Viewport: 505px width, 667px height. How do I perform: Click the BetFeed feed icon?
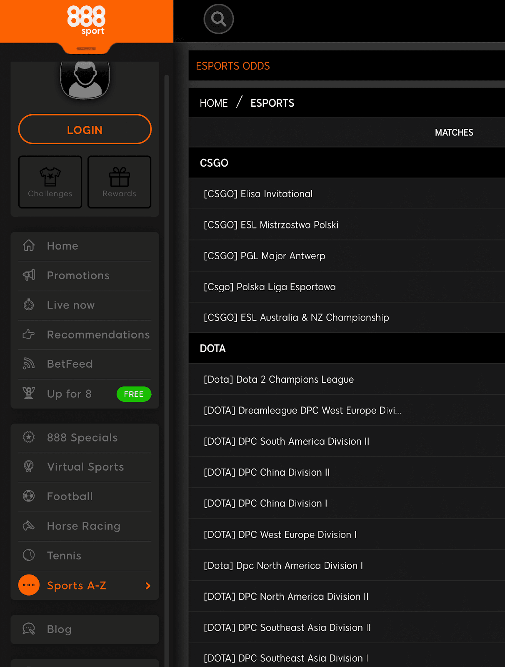[29, 364]
